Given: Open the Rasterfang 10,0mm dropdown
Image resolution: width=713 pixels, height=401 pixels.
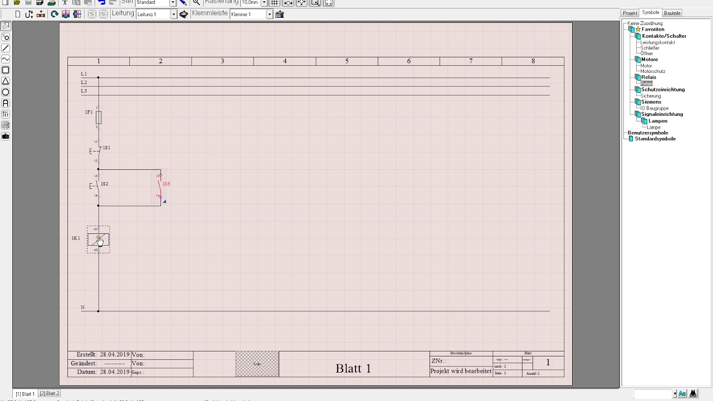Looking at the screenshot, I should pyautogui.click(x=264, y=3).
